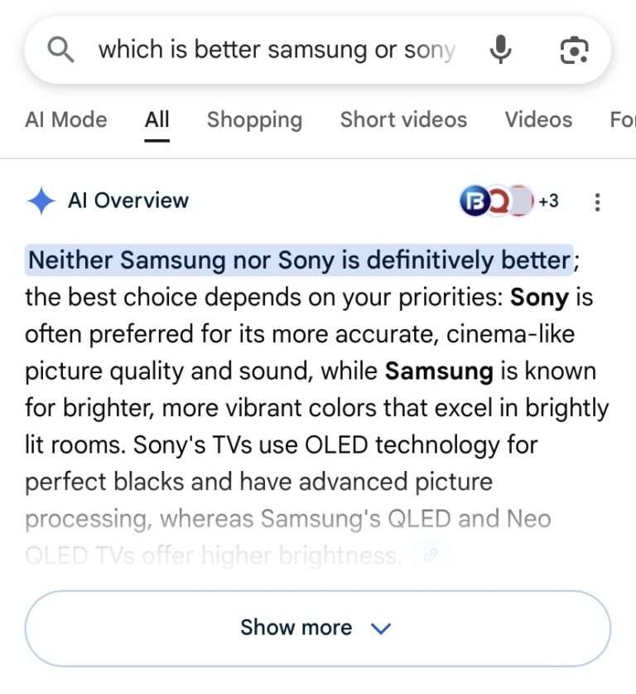Start voice search with the microphone
This screenshot has height=694, width=636.
[499, 51]
